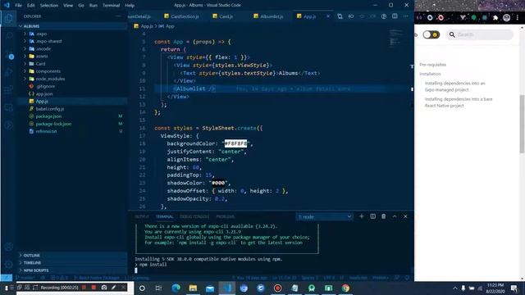Open the Explorer view in the activity bar
The width and height of the screenshot is (525, 295).
[9, 18]
